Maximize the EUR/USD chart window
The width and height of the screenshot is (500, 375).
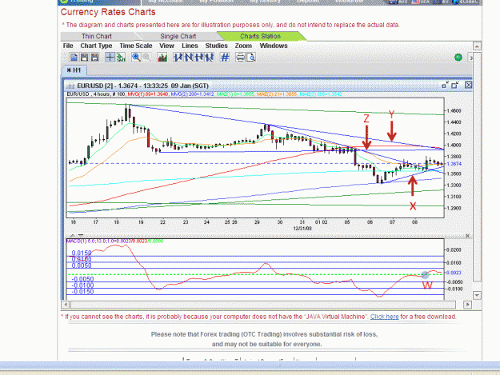pyautogui.click(x=455, y=85)
